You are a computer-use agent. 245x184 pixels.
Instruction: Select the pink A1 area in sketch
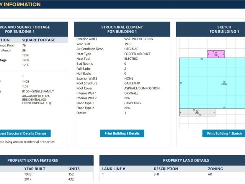(x=216, y=54)
